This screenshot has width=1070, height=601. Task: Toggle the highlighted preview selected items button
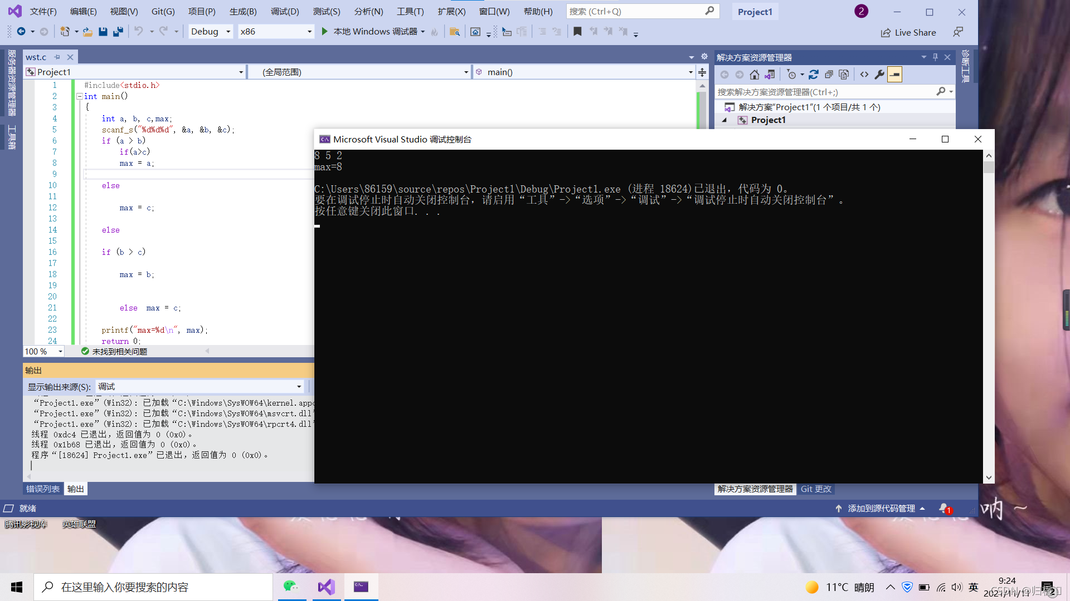point(894,75)
